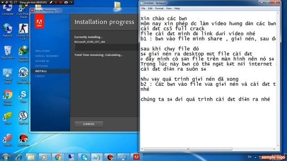Open Windows Explorer folder on taskbar
Image resolution: width=287 pixels, height=161 pixels.
31,157
